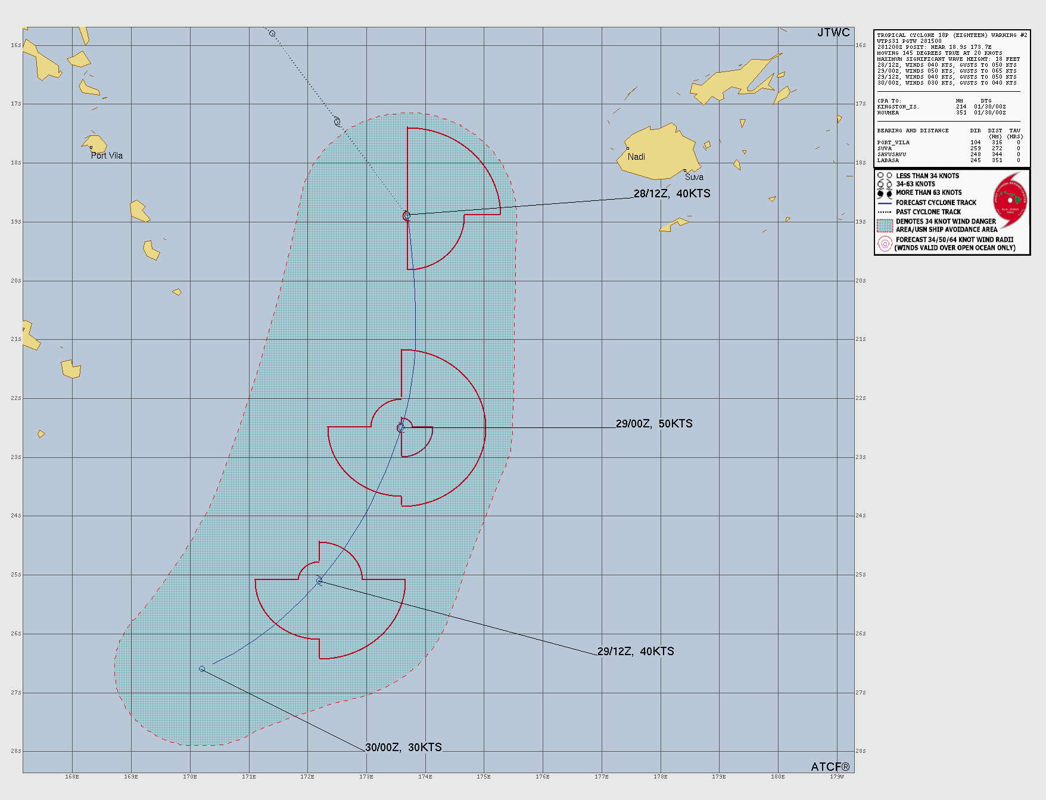Click the 29/00Z, 50KTS forecast label
This screenshot has width=1046, height=800.
click(653, 424)
